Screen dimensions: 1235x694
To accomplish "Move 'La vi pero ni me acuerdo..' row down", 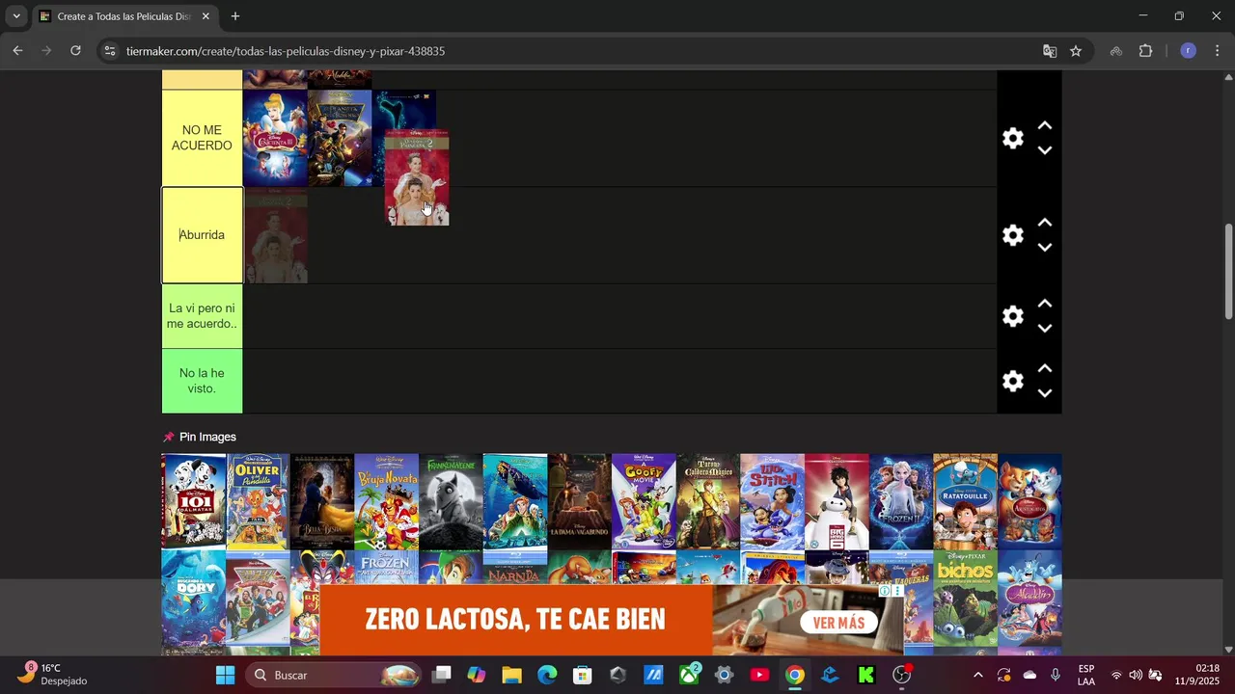I will tap(1044, 329).
